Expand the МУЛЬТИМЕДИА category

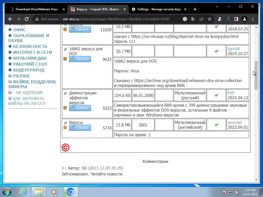point(10,58)
